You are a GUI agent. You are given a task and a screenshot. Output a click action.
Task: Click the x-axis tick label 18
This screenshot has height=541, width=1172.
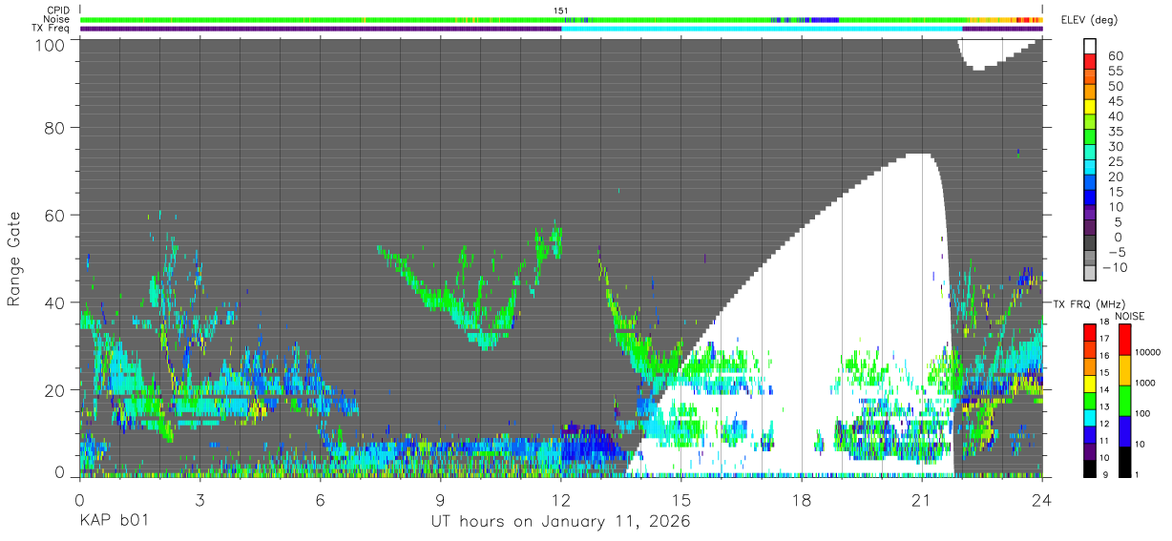tap(801, 499)
